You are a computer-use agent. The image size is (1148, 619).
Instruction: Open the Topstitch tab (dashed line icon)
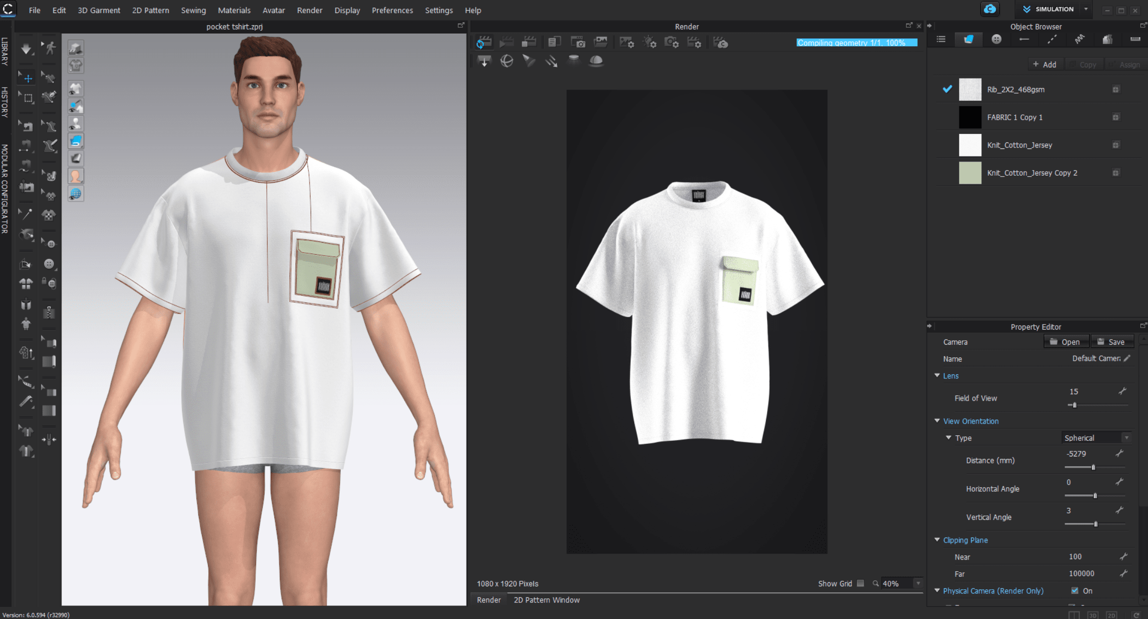tap(1052, 39)
